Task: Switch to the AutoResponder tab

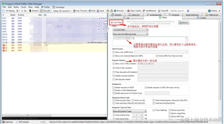Action: tap(154, 15)
